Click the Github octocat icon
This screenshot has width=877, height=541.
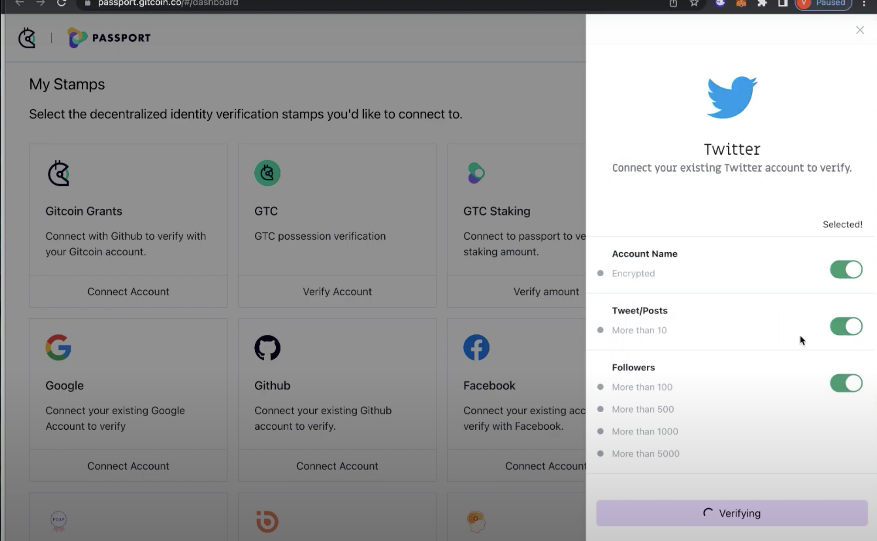[267, 347]
